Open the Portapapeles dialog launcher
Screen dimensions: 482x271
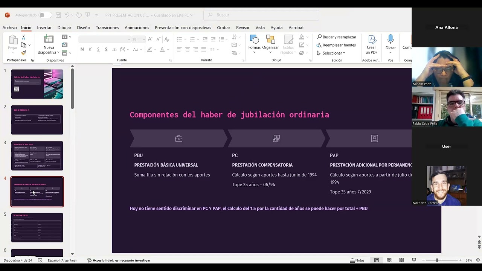[x=32, y=60]
